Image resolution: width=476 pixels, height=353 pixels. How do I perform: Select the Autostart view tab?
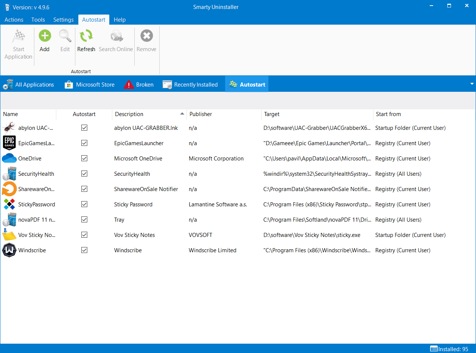(x=247, y=85)
